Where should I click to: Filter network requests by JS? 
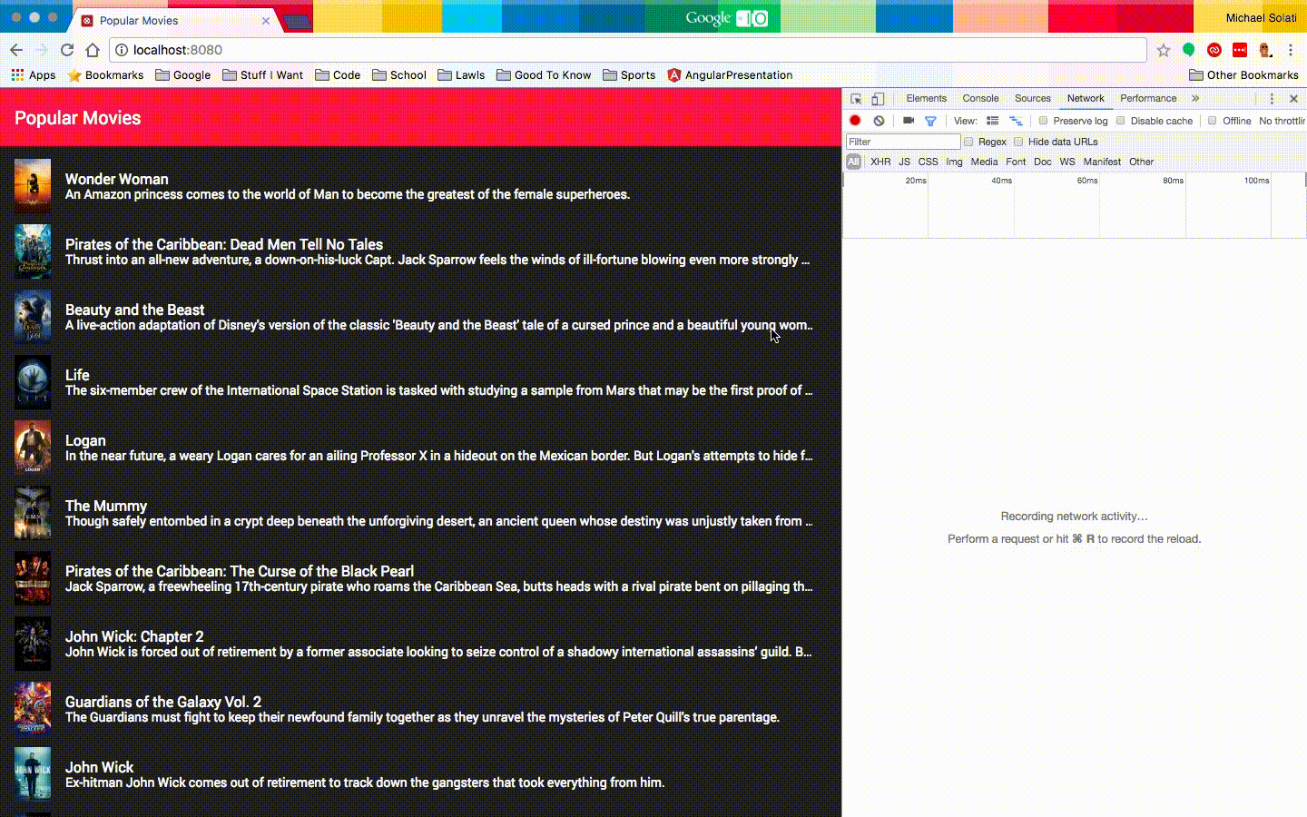[x=904, y=162]
